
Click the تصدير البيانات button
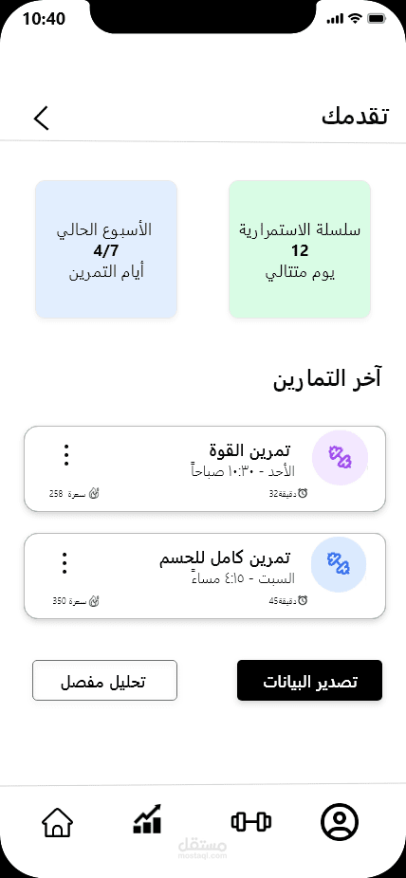[x=309, y=681]
